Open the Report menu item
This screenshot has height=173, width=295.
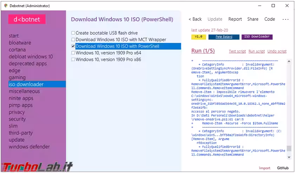click(x=235, y=19)
